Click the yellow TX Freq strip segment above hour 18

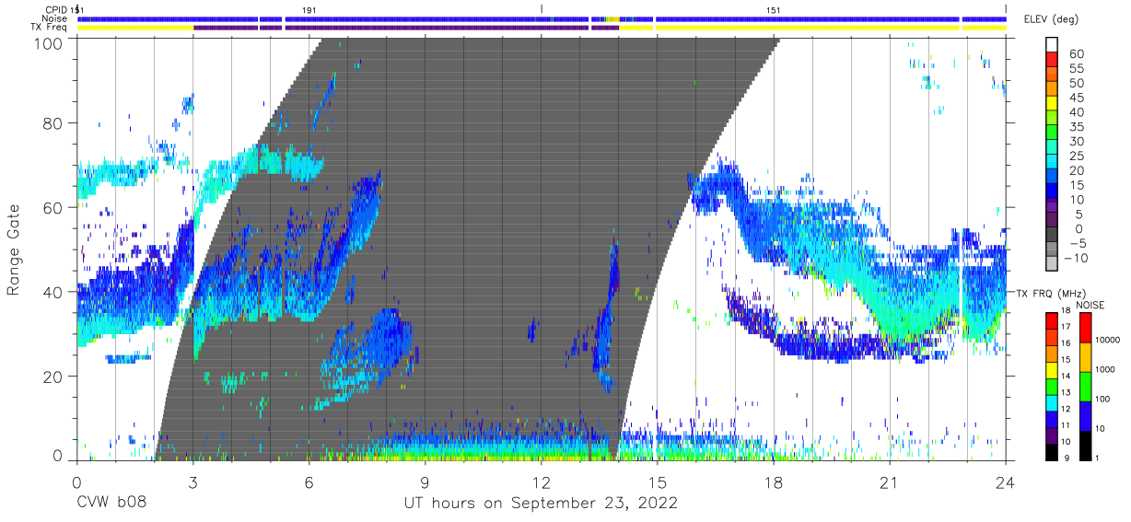point(807,28)
